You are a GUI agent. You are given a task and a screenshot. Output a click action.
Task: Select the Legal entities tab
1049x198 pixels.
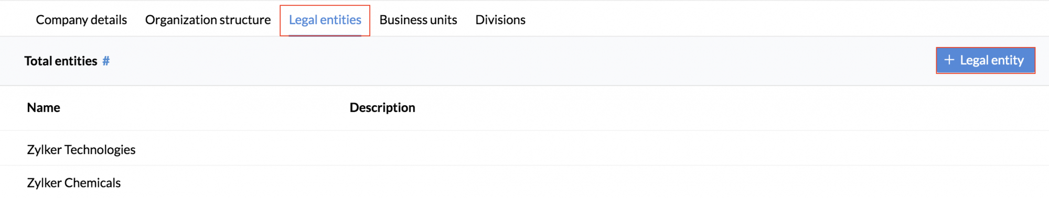click(325, 20)
